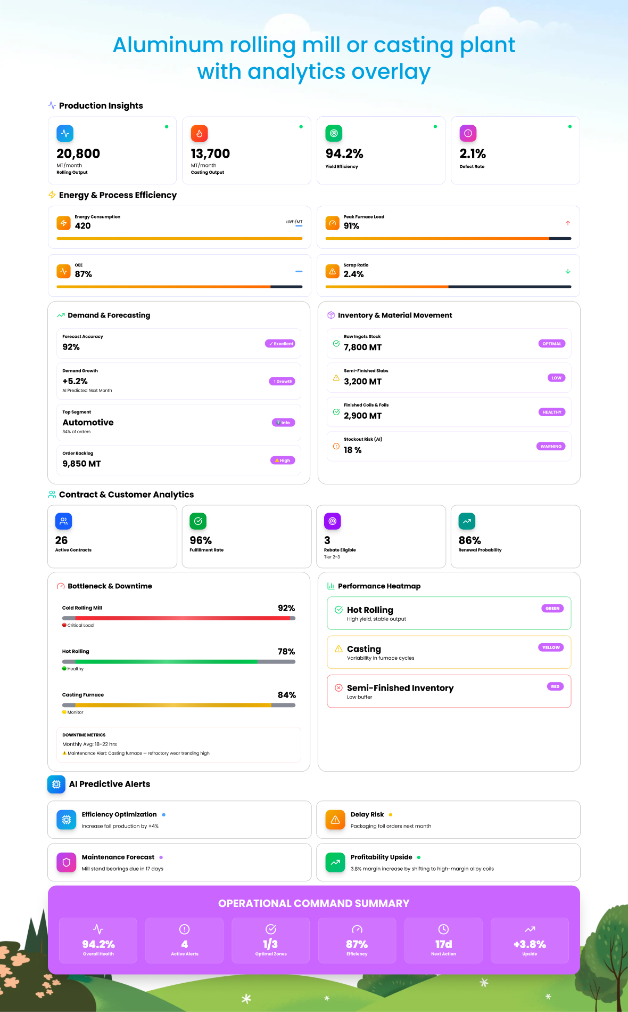
Task: Click the Profitability Upside trend icon
Action: pos(335,862)
